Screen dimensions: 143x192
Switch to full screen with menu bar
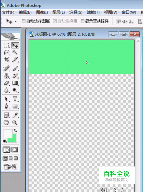[11, 158]
